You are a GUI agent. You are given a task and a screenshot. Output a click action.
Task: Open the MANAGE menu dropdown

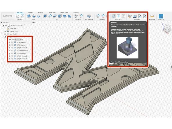(x=137, y=19)
